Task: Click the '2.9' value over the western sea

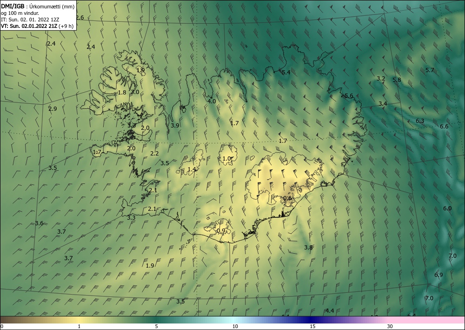Action: 53,109
